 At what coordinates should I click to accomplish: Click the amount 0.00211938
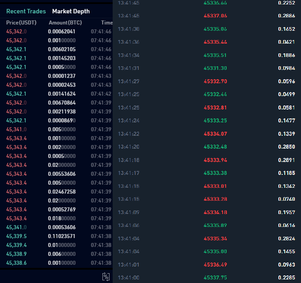pyautogui.click(x=61, y=112)
